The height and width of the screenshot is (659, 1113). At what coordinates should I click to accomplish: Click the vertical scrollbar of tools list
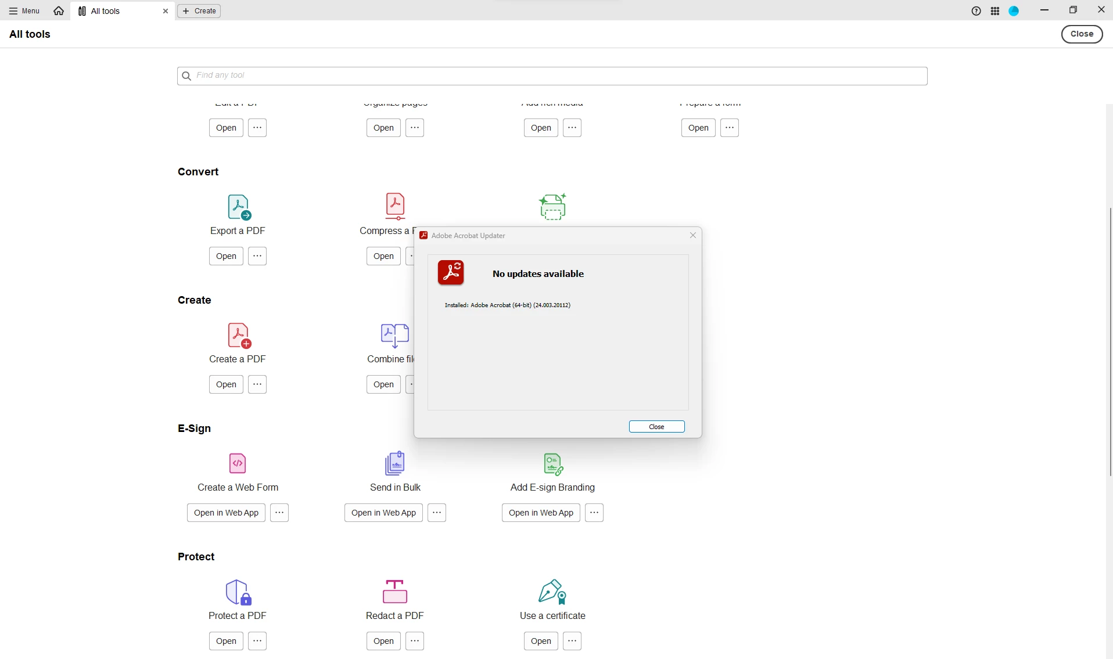tap(1110, 343)
